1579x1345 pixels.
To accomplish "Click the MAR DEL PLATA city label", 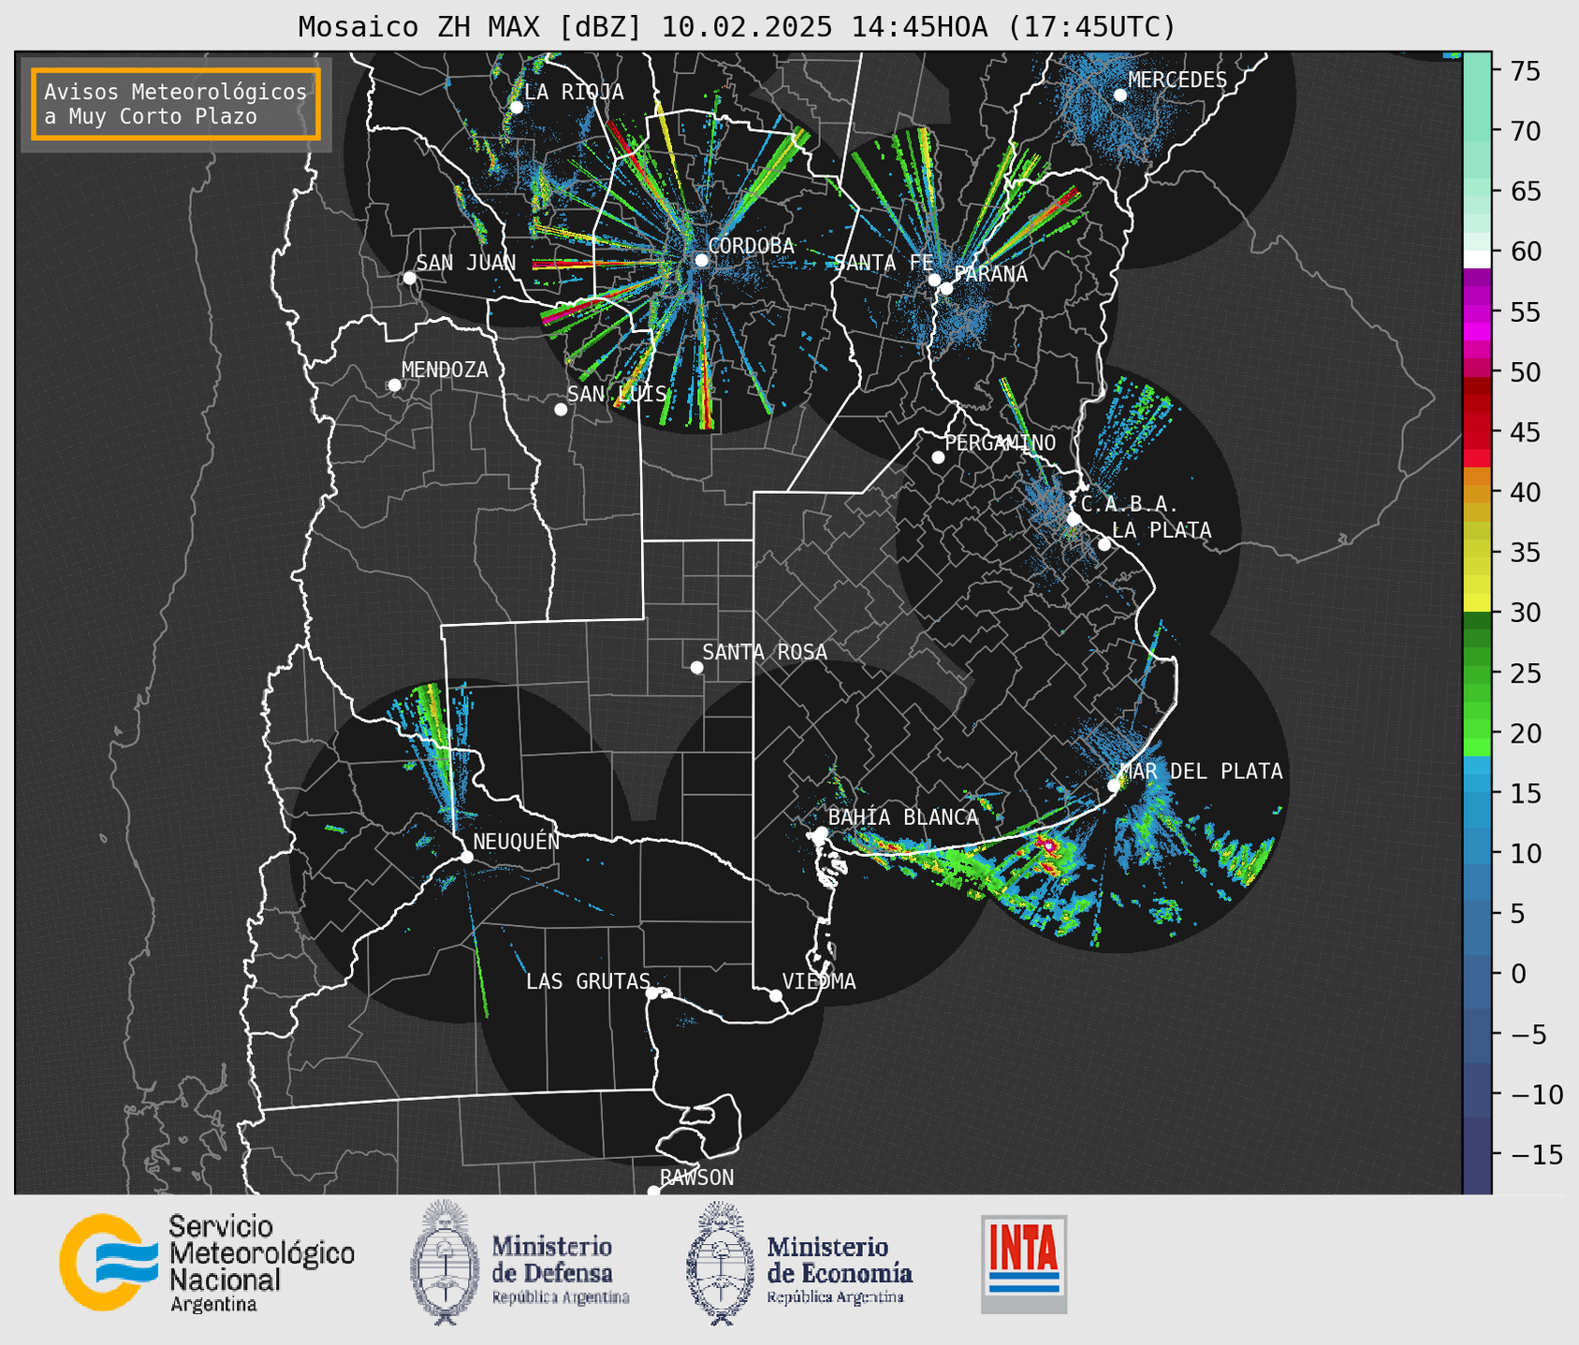I will point(1201,772).
